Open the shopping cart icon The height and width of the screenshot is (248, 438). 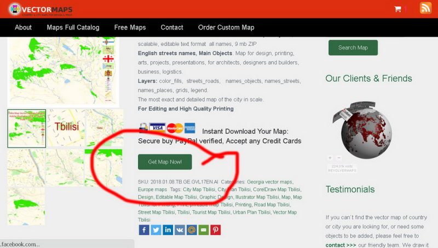point(398,9)
